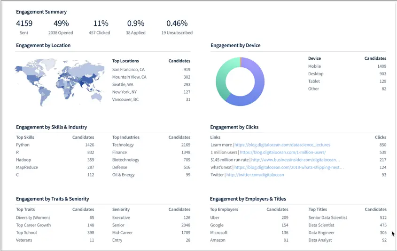Click the 49% opened metric
The image size is (397, 251).
click(x=61, y=27)
